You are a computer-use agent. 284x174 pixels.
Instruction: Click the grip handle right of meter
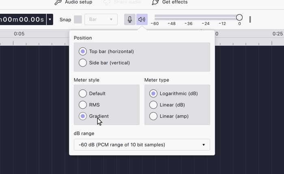[250, 19]
